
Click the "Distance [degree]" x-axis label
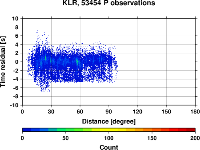click(109, 122)
